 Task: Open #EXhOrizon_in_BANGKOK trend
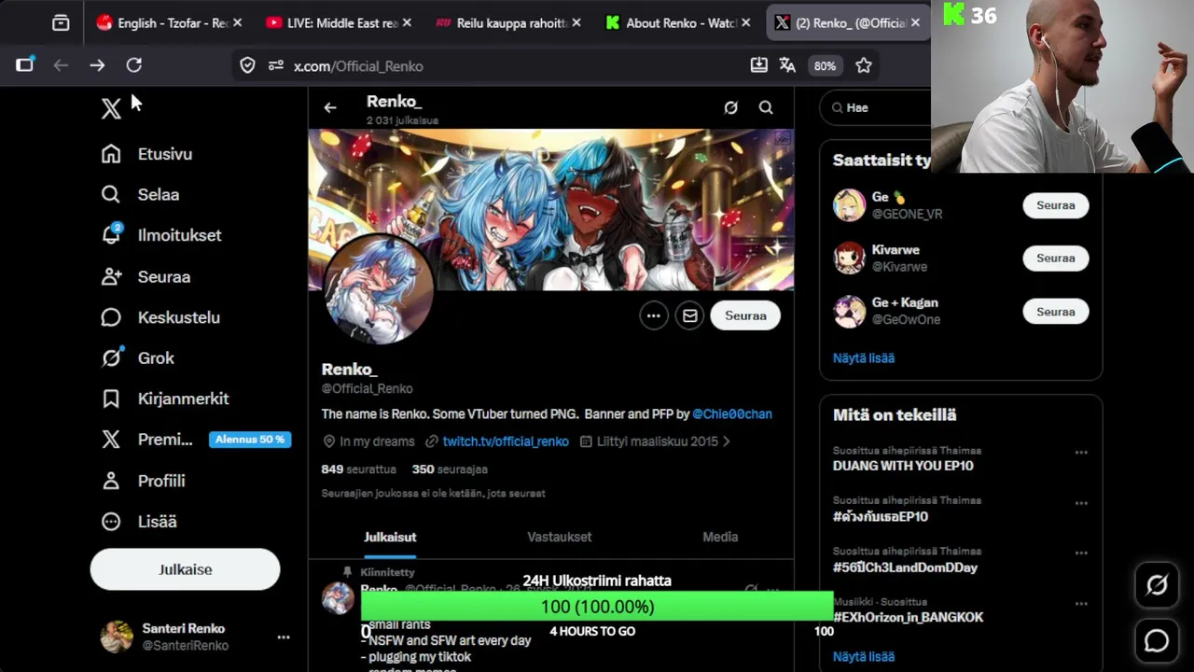(909, 617)
